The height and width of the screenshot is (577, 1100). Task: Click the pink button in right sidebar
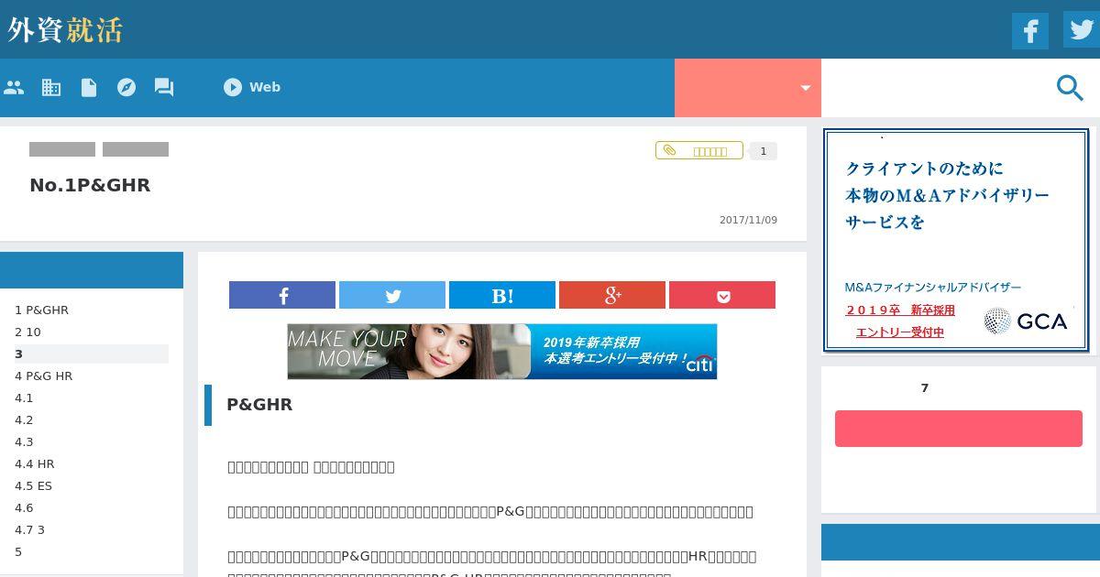[x=959, y=429]
